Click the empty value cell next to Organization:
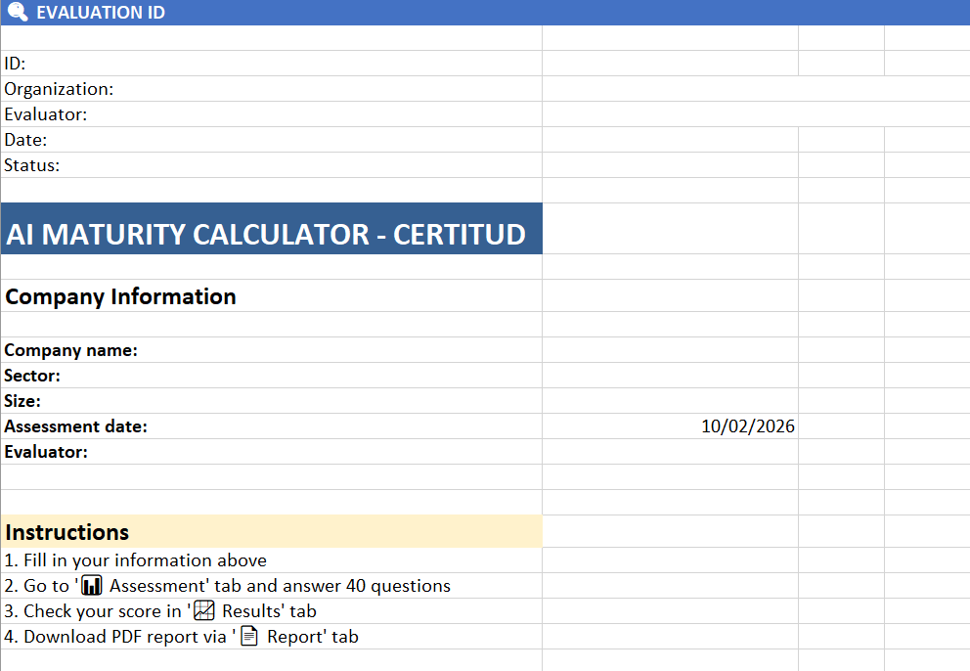Image resolution: width=970 pixels, height=671 pixels. point(756,88)
